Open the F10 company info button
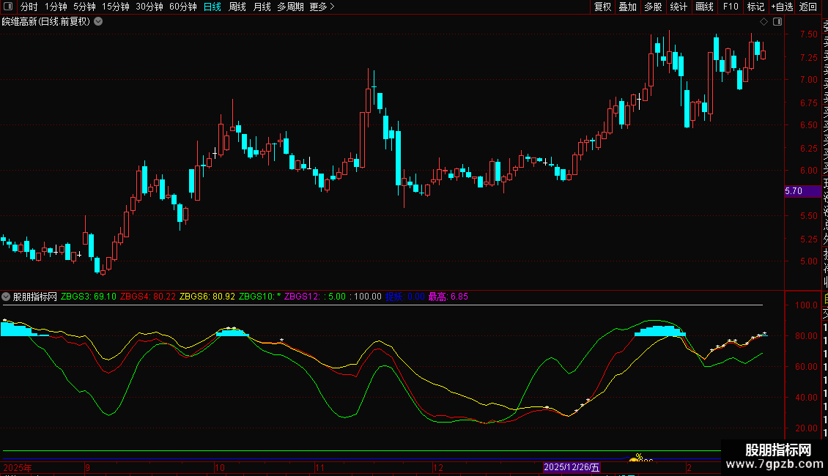The width and height of the screenshot is (828, 476). click(731, 7)
